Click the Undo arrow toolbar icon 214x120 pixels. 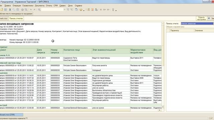pos(31,10)
